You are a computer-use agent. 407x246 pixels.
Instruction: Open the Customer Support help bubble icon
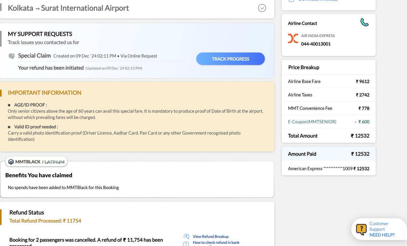pos(361,229)
